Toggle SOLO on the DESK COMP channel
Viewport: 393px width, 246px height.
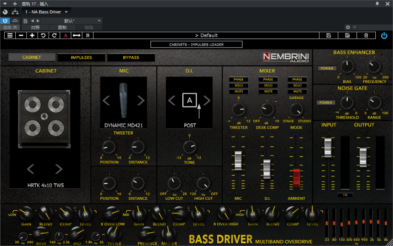coord(268,85)
